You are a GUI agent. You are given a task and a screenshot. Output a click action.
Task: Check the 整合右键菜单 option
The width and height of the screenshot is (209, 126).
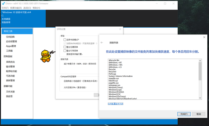65,47
